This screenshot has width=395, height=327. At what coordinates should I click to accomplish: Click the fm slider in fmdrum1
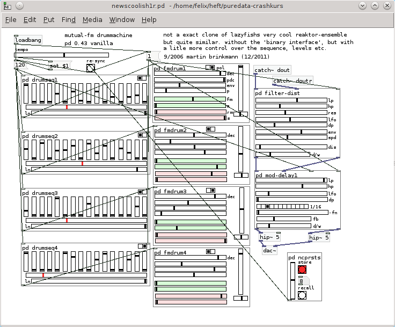coord(190,99)
